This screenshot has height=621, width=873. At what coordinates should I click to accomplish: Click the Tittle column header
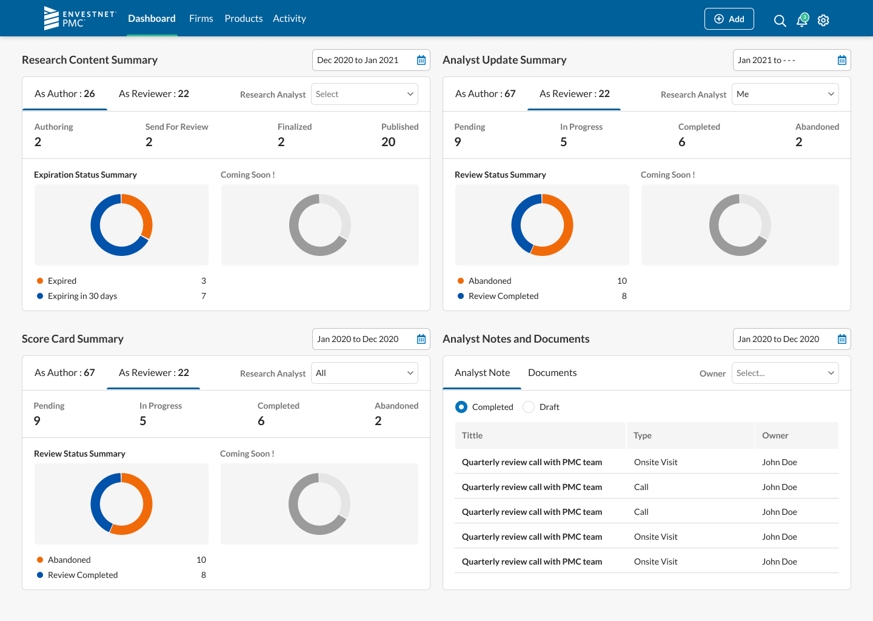coord(472,435)
